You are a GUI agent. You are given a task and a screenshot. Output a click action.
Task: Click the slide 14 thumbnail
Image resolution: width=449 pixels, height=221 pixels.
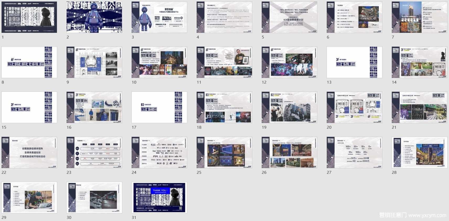(420, 62)
